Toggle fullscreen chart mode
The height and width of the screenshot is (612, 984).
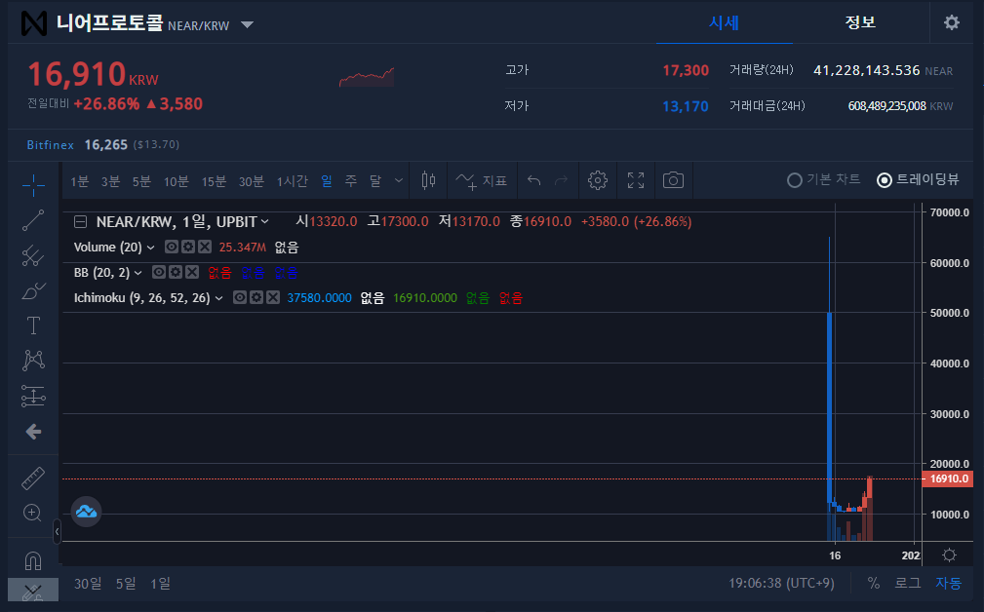point(636,180)
